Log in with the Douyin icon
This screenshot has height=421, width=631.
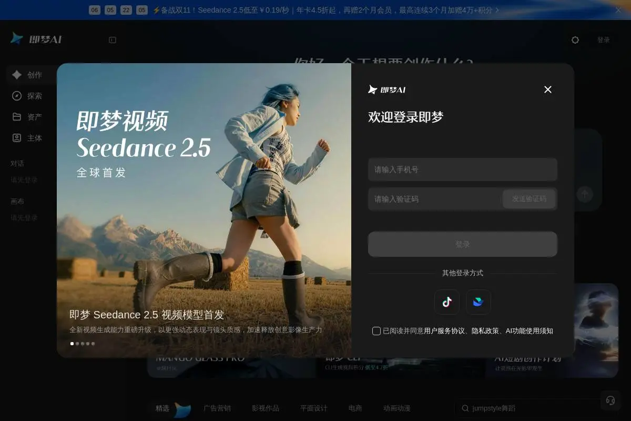pos(447,302)
